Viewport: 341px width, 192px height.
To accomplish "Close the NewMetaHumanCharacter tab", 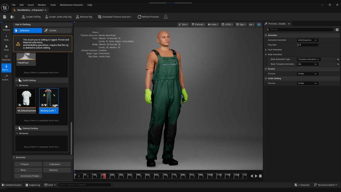I will point(46,10).
